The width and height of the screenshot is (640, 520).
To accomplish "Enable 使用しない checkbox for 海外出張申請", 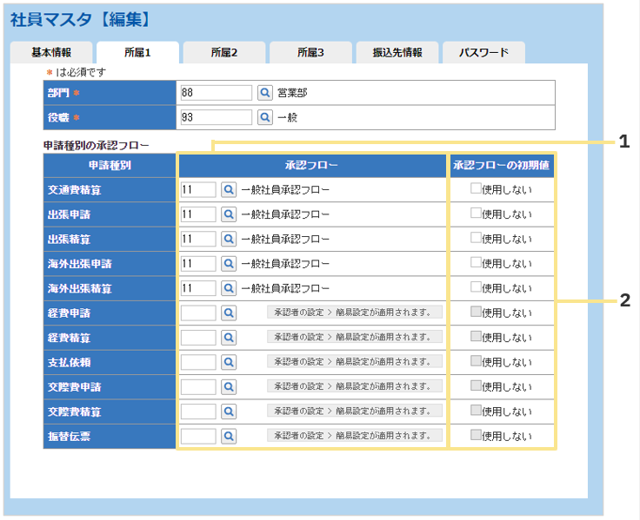I will coord(476,262).
